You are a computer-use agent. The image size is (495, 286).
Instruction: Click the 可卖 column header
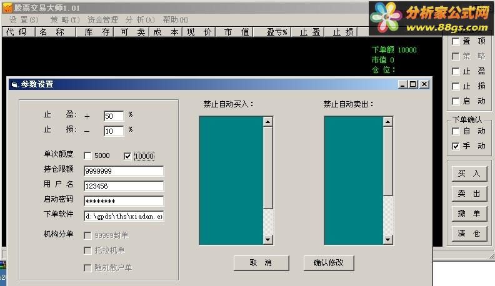[131, 32]
